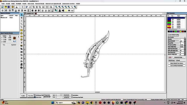Open File Explorer from the taskbar
The height and width of the screenshot is (105, 187).
(x=87, y=103)
